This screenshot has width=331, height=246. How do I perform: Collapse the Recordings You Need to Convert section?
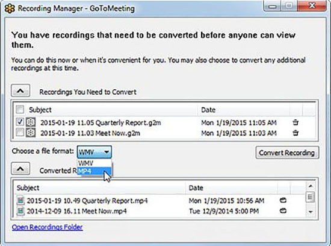pos(20,91)
